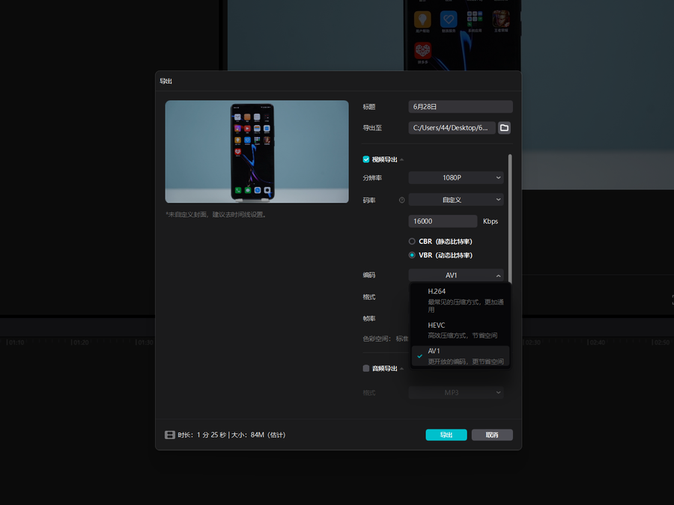
Task: Choose AV1 codec option
Action: [x=461, y=356]
